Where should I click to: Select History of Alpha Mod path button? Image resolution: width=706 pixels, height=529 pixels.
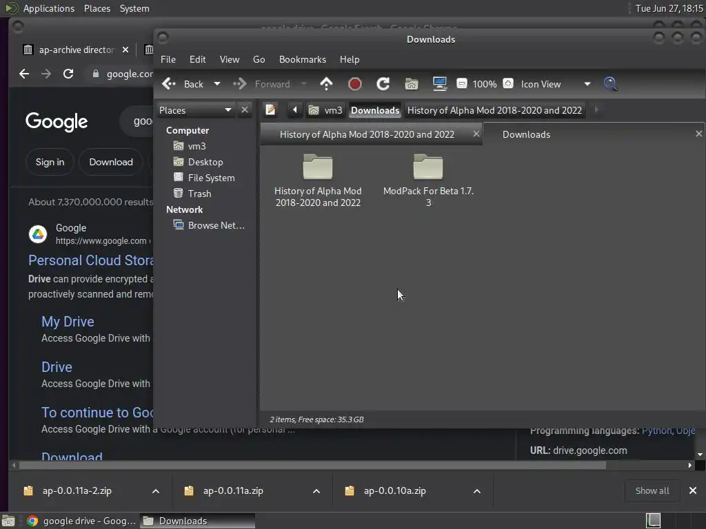494,110
